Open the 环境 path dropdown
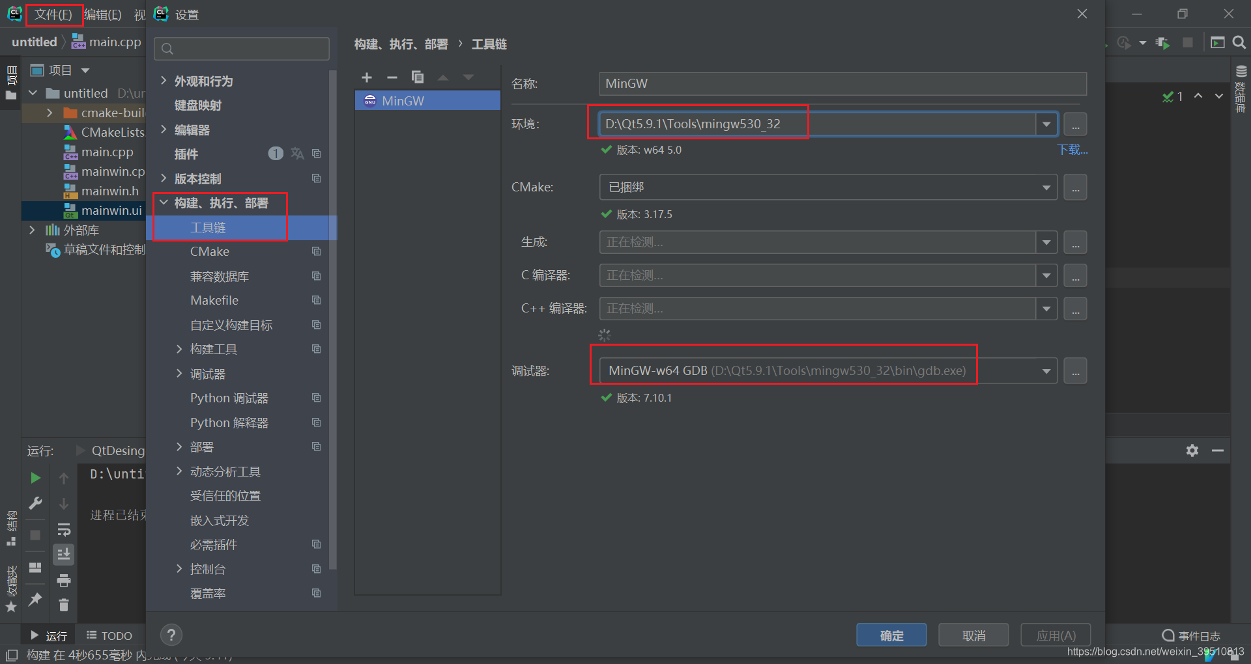The width and height of the screenshot is (1251, 664). (x=1046, y=124)
